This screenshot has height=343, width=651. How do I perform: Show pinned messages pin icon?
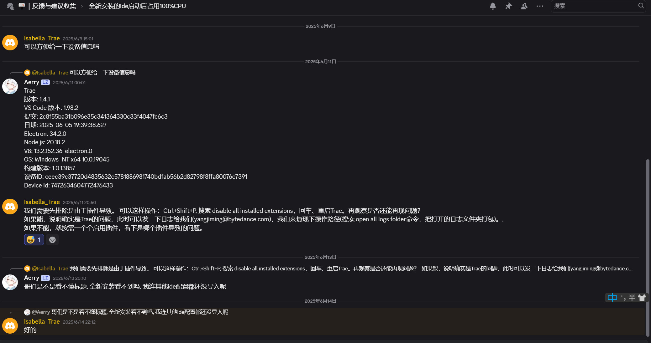click(x=508, y=6)
